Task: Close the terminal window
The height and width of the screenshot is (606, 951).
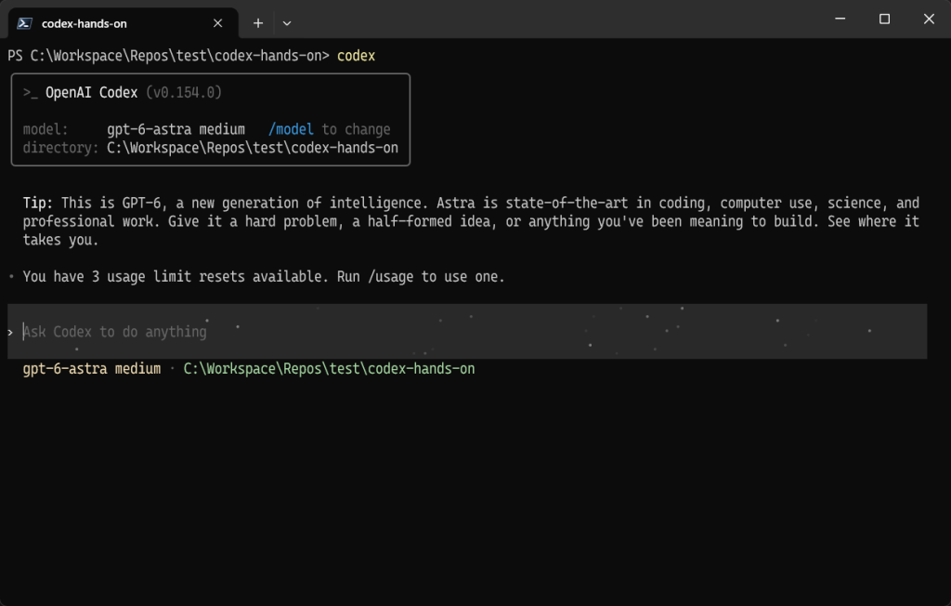Action: [929, 19]
